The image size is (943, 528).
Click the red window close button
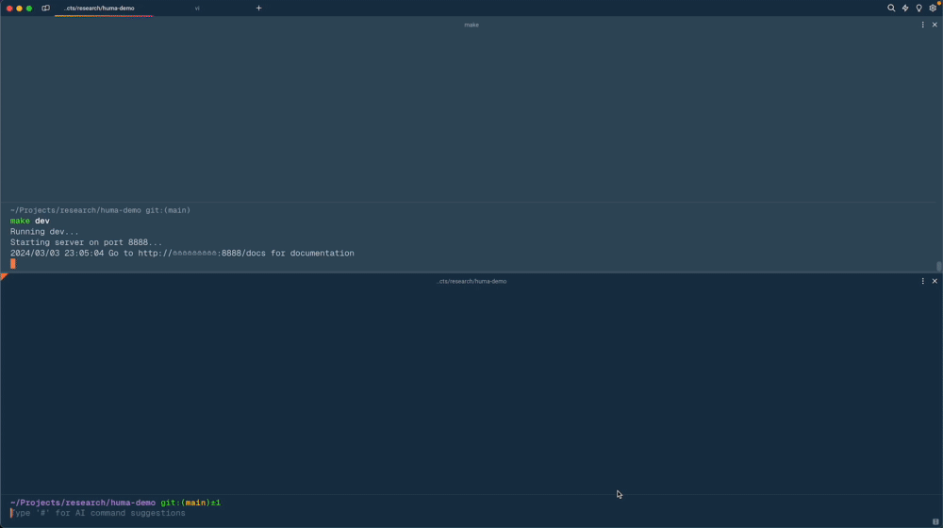click(x=9, y=8)
